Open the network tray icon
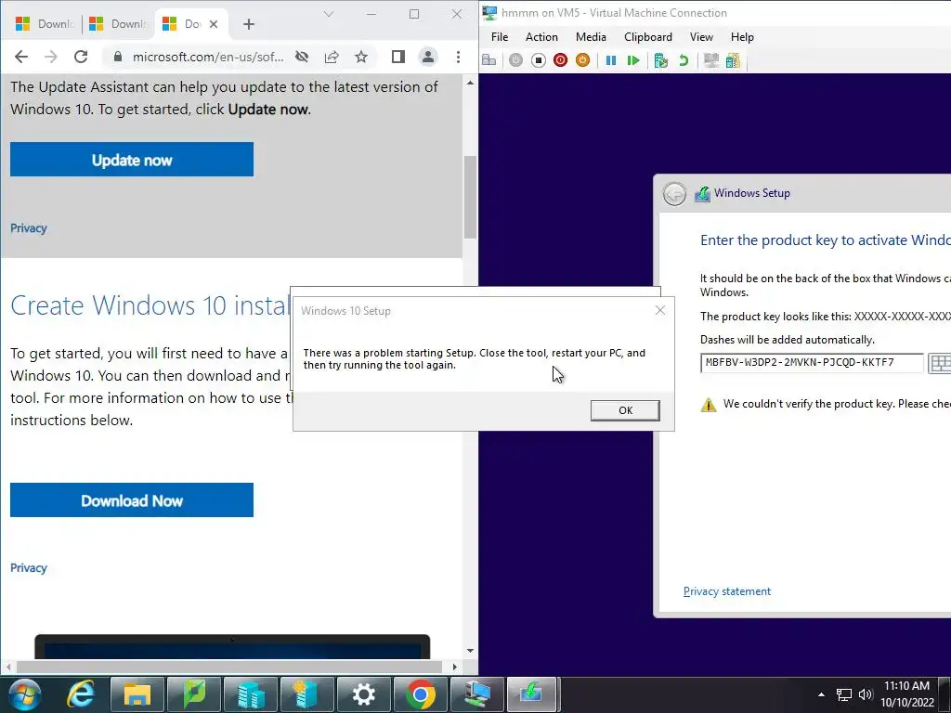The height and width of the screenshot is (713, 951). pos(843,694)
